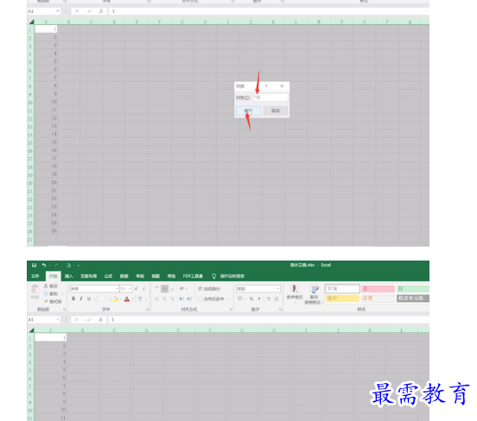
Task: Click the 确定 button in column width dialog
Action: click(x=248, y=110)
